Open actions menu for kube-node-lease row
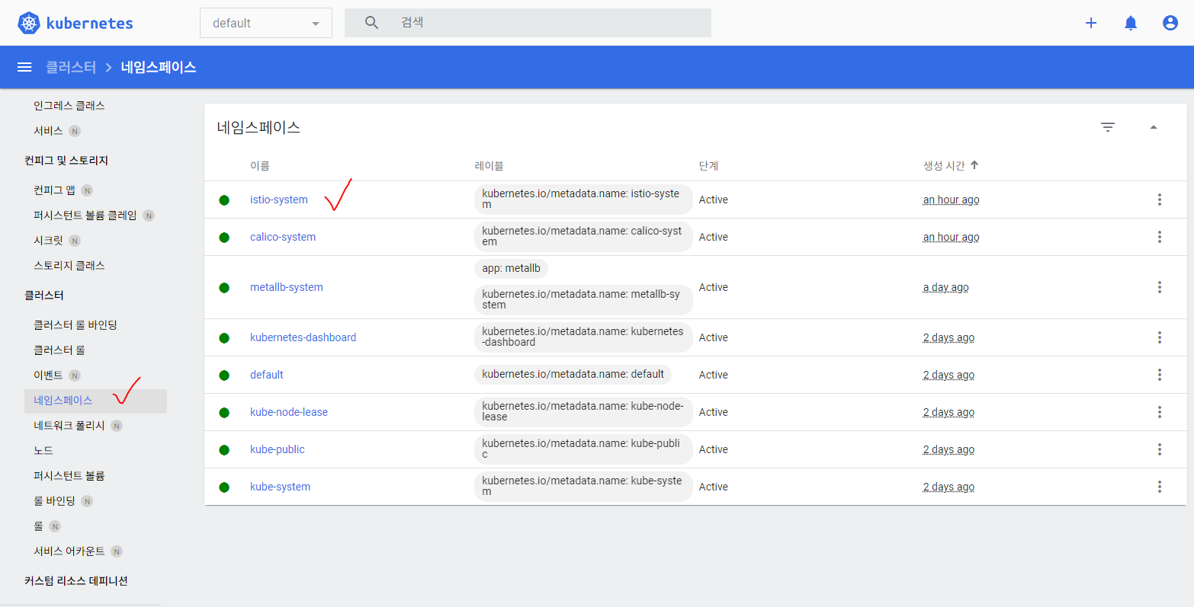Screen dimensions: 1194x607 click(1160, 412)
